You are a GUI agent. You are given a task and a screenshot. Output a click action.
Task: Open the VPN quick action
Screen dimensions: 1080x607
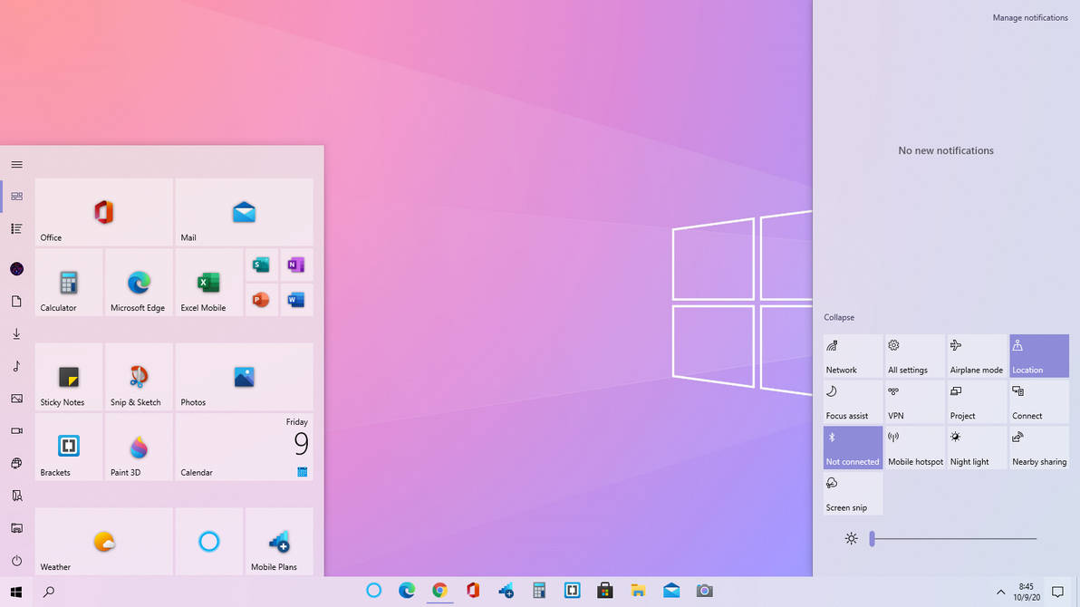click(x=915, y=402)
